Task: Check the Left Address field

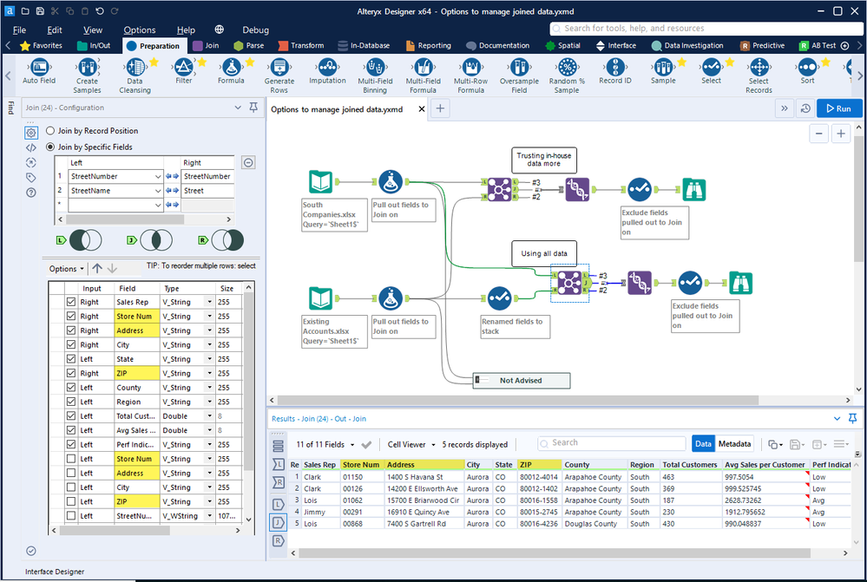Action: (x=71, y=473)
